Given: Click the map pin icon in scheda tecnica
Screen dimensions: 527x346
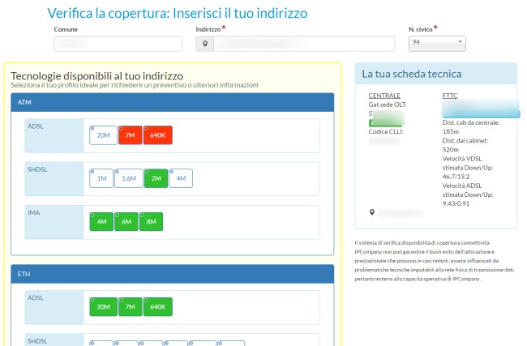Looking at the screenshot, I should 372,213.
